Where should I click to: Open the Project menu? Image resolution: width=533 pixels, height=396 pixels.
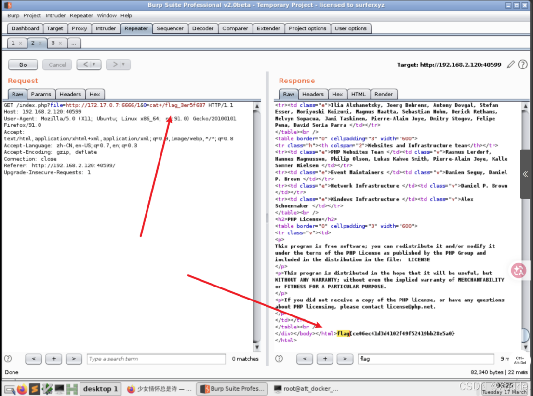32,15
